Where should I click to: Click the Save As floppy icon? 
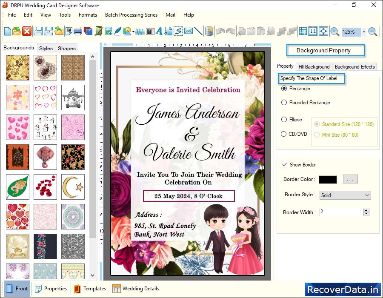point(49,31)
